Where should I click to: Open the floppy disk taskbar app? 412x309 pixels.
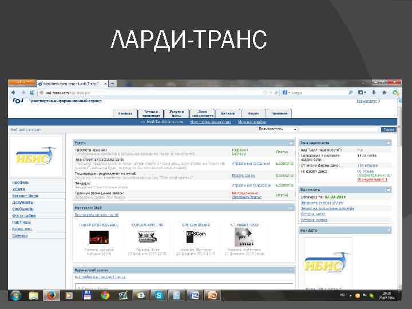click(87, 296)
